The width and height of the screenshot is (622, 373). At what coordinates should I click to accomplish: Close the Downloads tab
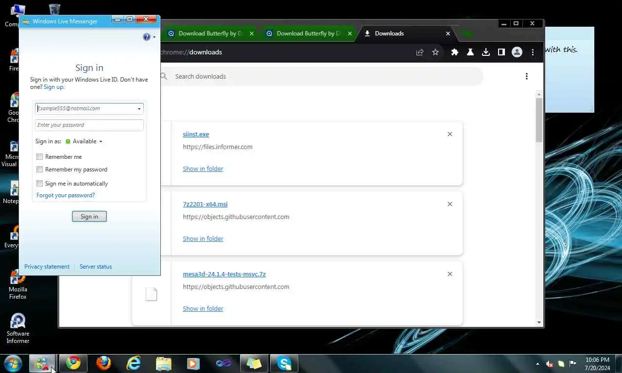[448, 34]
